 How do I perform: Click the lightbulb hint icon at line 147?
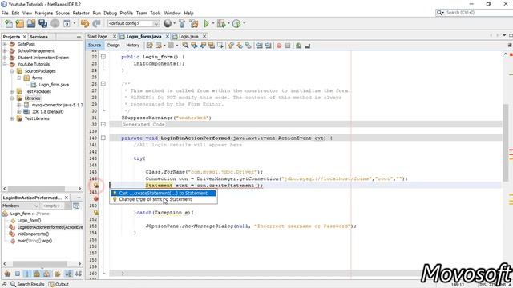(96, 186)
